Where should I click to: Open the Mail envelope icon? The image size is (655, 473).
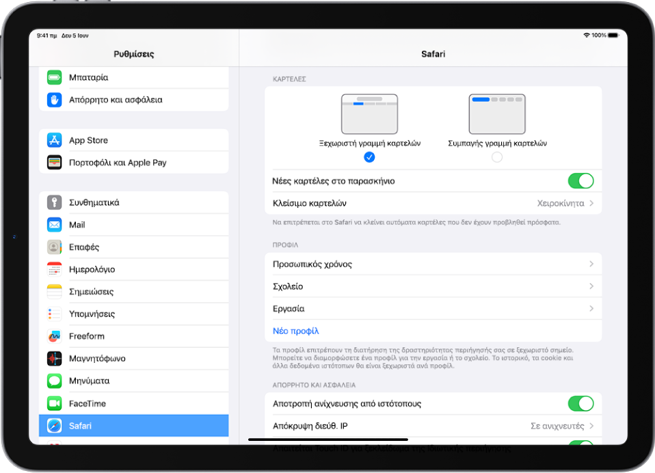click(x=54, y=225)
